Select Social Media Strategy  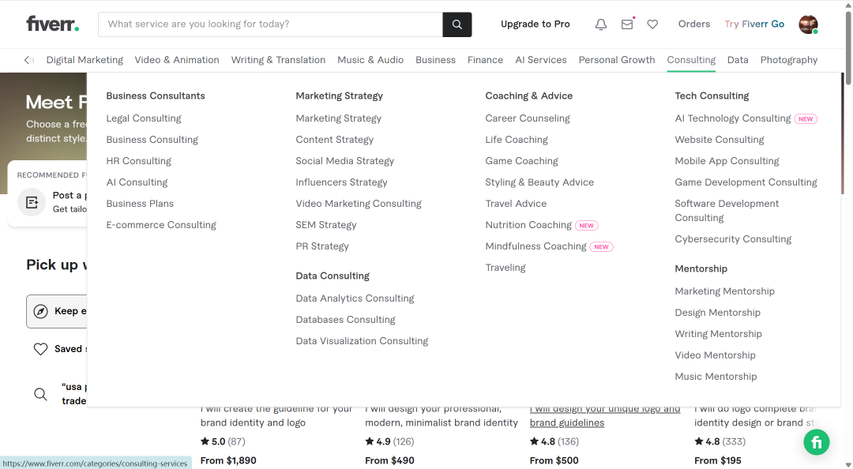[x=345, y=160]
